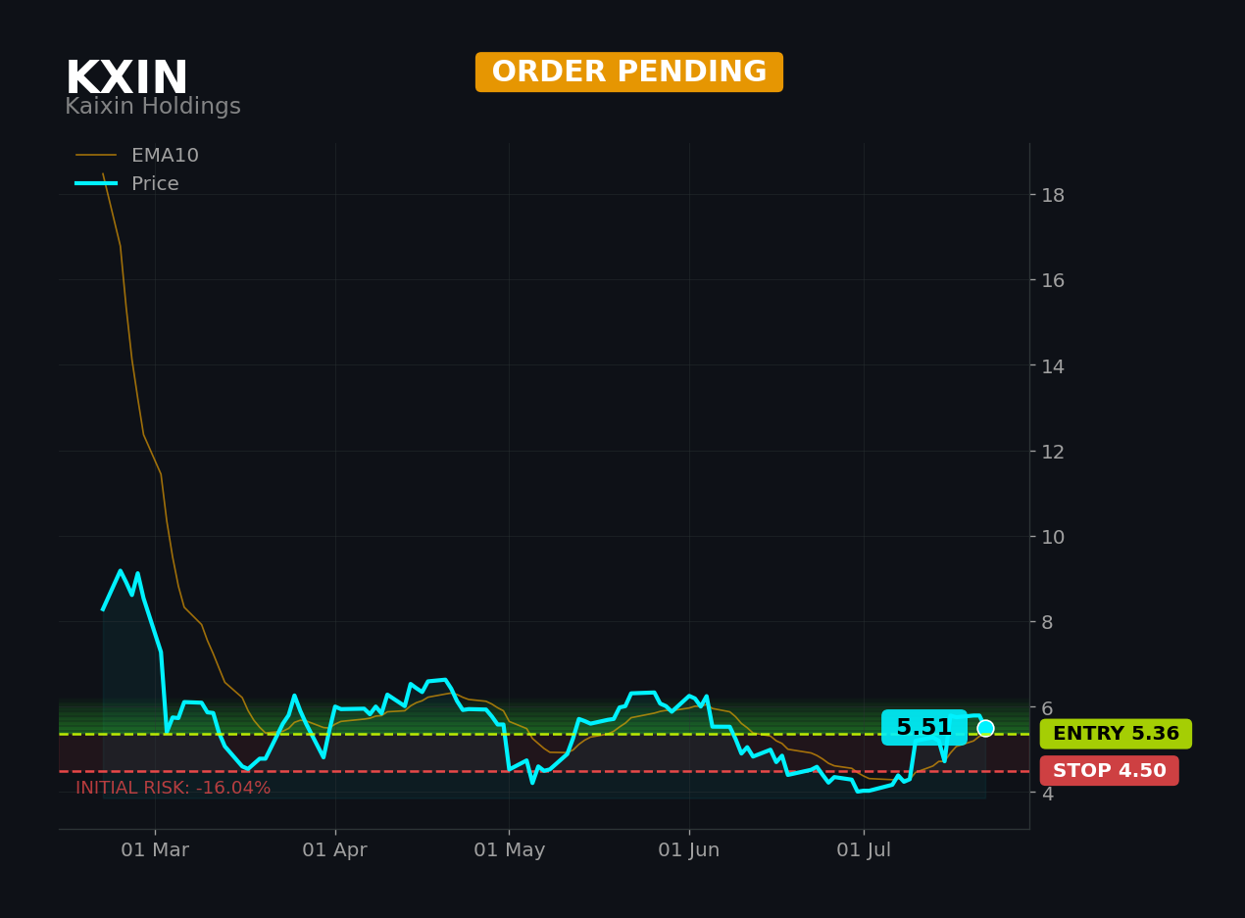Click the 01 Mar axis label
The width and height of the screenshot is (1245, 918).
(x=155, y=850)
